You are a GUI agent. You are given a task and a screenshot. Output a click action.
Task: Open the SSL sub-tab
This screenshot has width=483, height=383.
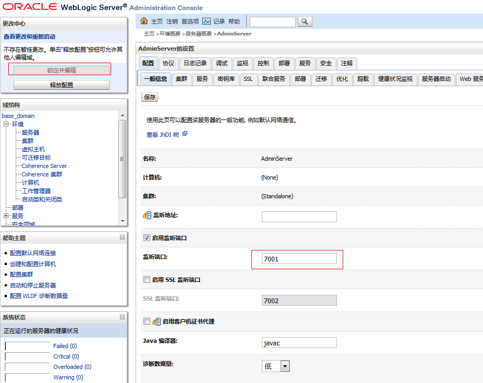pyautogui.click(x=248, y=79)
